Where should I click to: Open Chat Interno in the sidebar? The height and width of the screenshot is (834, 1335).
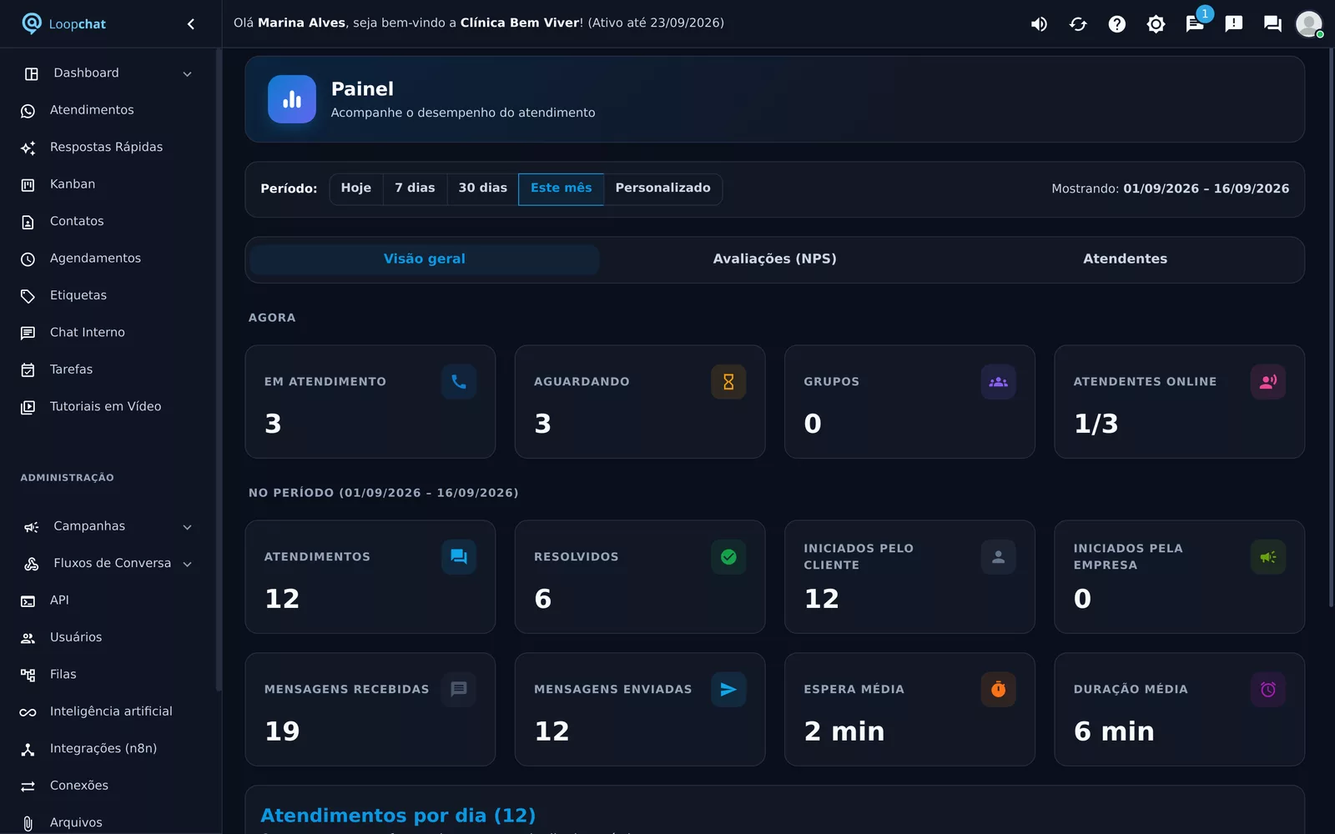click(108, 333)
